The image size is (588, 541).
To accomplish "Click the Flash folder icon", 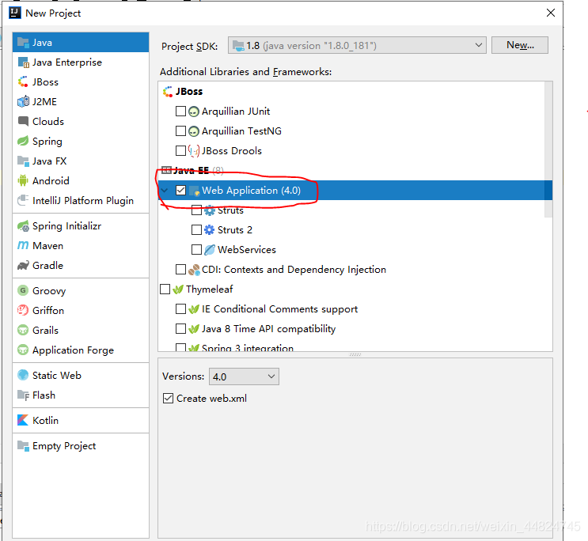I will tap(23, 395).
